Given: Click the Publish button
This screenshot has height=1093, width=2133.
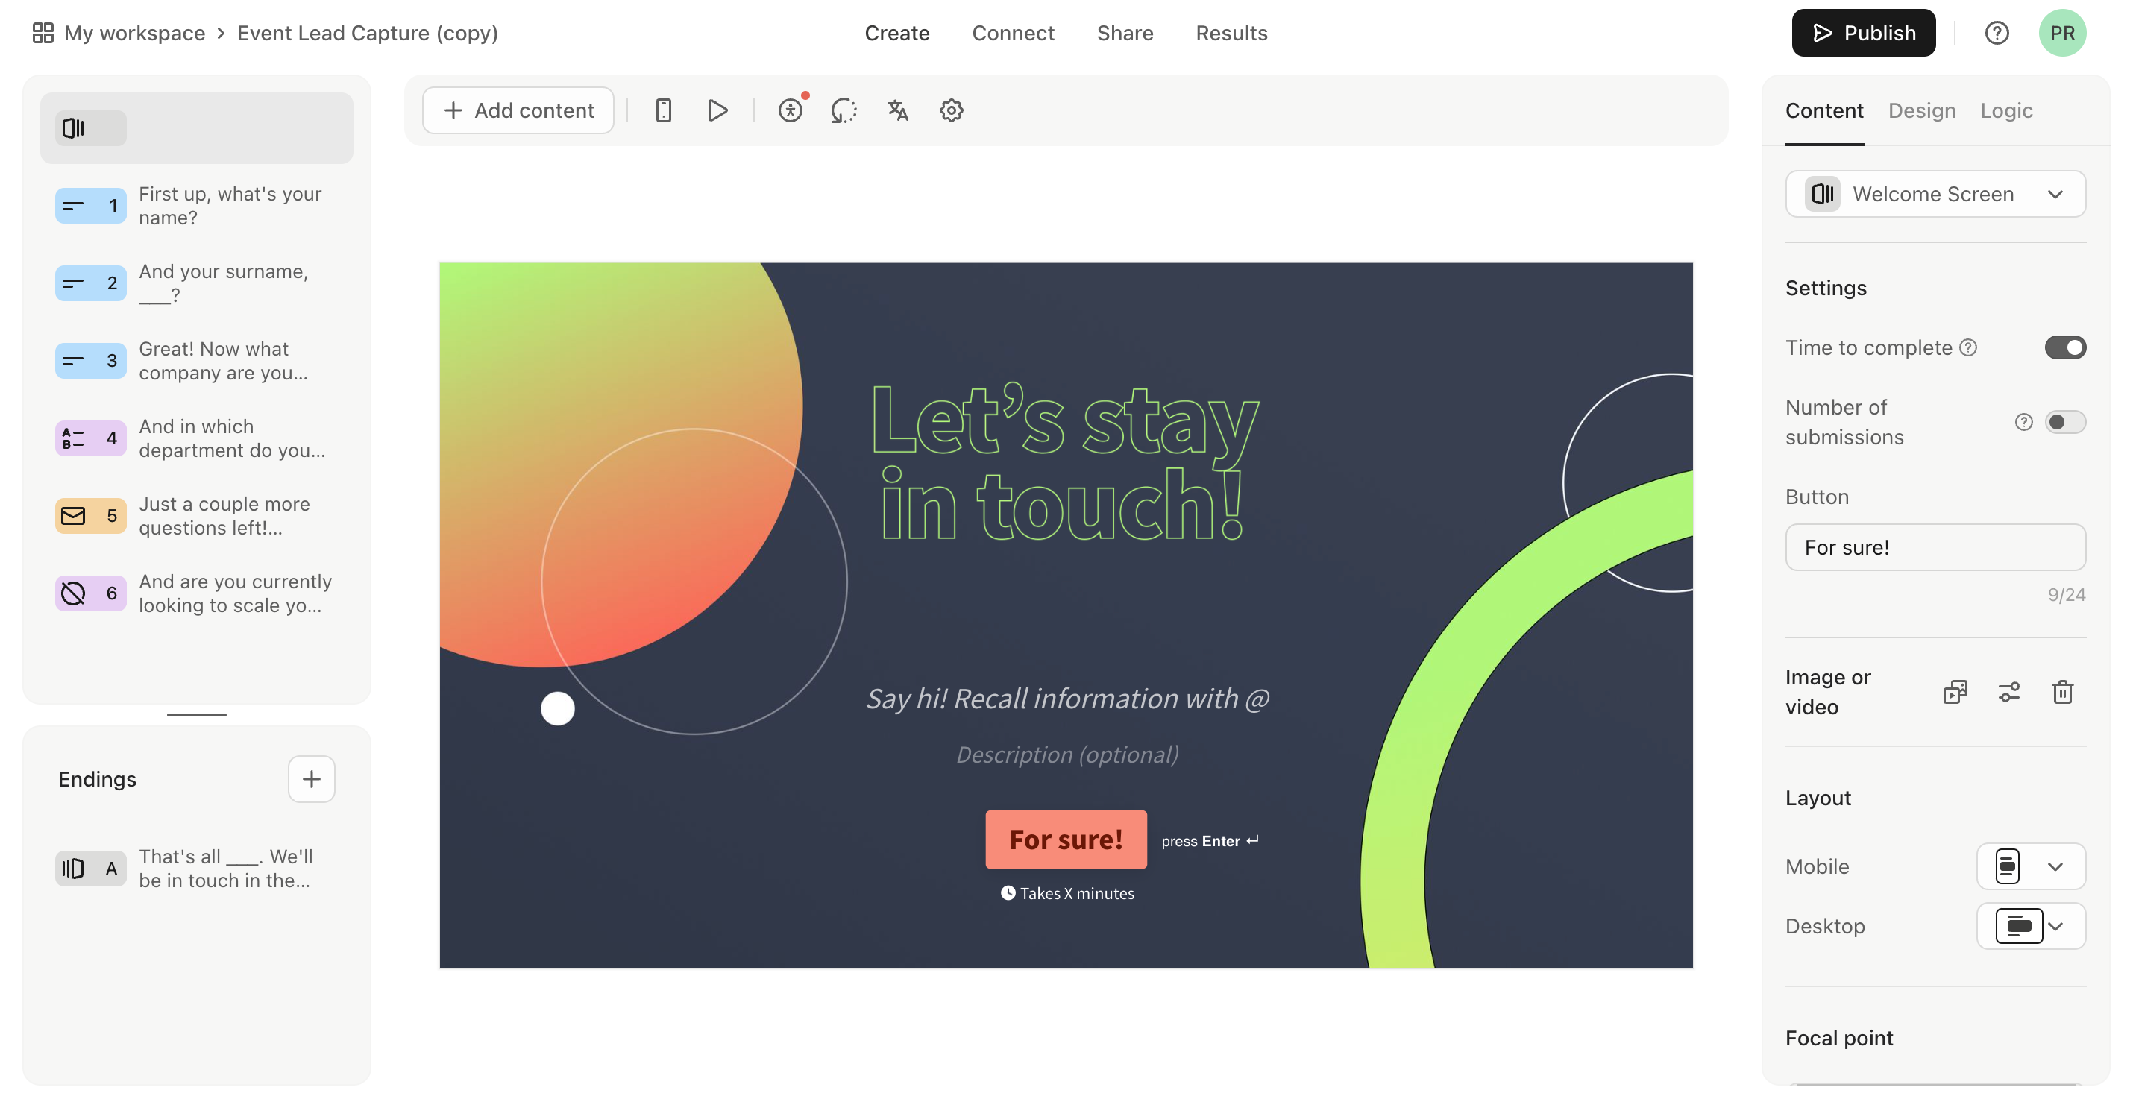Looking at the screenshot, I should tap(1863, 33).
